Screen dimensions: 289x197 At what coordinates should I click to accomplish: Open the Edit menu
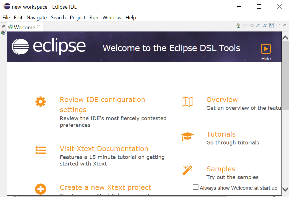(x=18, y=18)
